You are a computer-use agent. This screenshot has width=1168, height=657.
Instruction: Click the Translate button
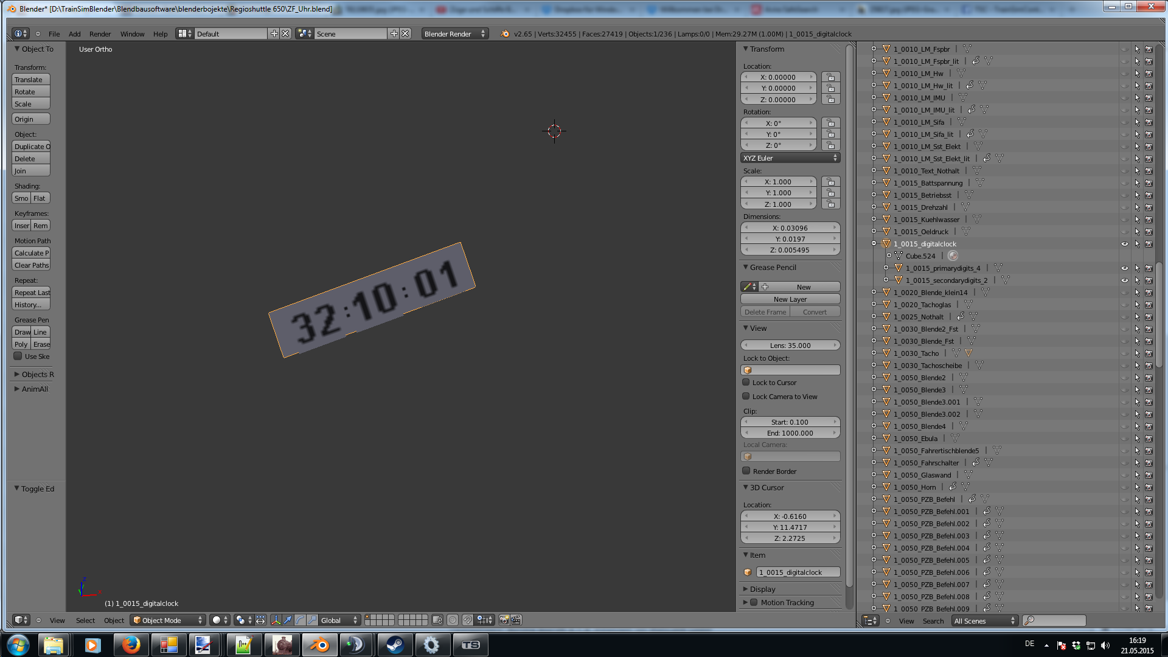coord(30,80)
